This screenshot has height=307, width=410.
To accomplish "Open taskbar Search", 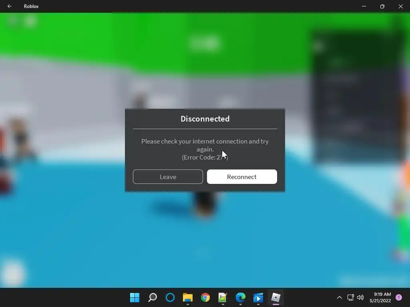I will [153, 297].
